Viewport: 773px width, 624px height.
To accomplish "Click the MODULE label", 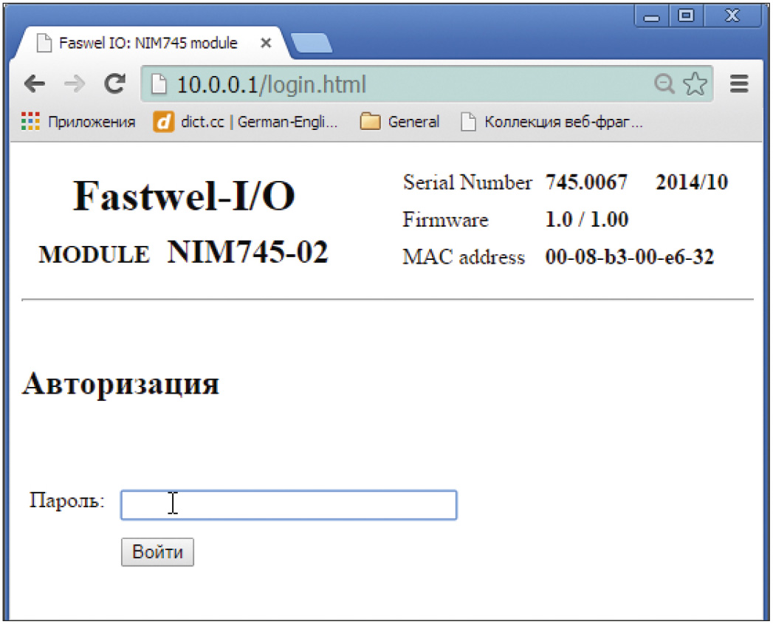I will pyautogui.click(x=95, y=255).
